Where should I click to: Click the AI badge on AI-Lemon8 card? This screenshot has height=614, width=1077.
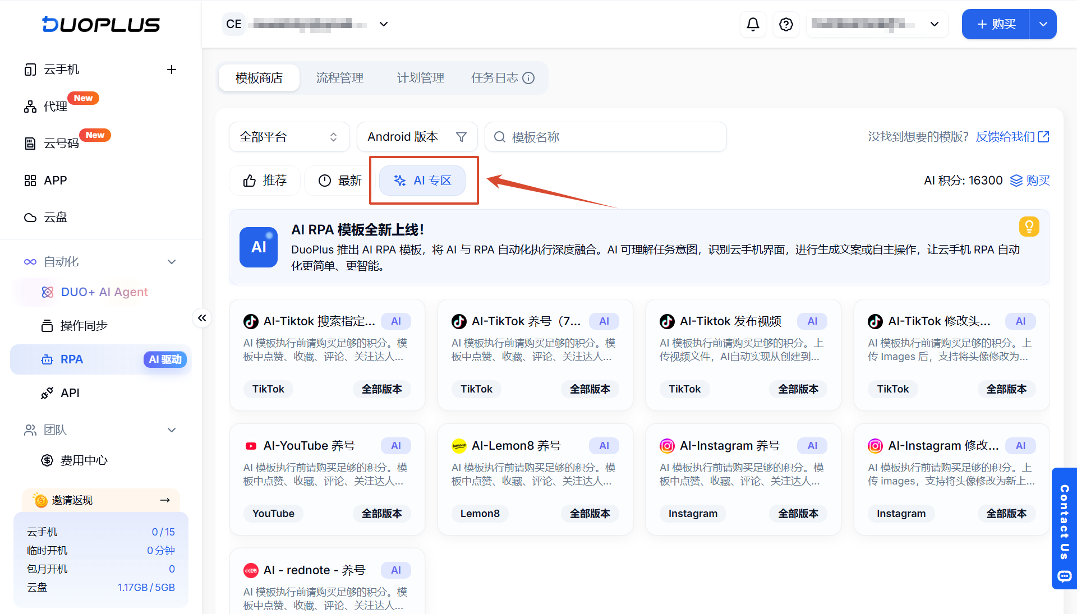click(x=604, y=446)
